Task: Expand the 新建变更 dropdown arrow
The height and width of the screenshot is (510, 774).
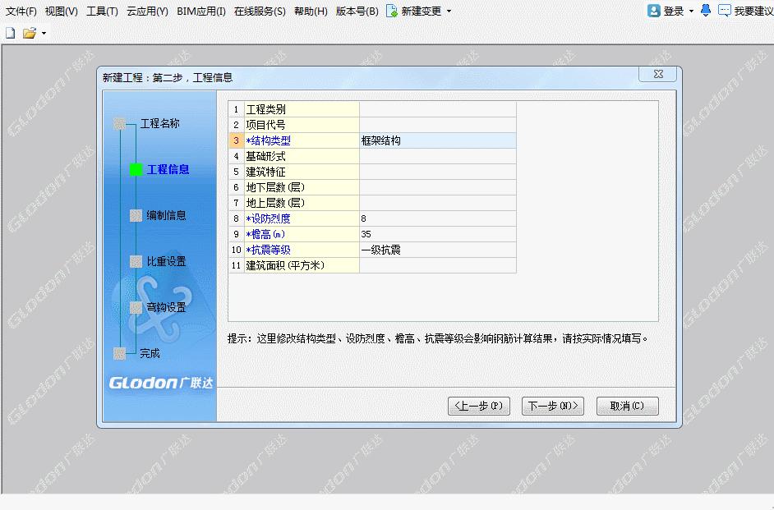Action: pos(449,11)
